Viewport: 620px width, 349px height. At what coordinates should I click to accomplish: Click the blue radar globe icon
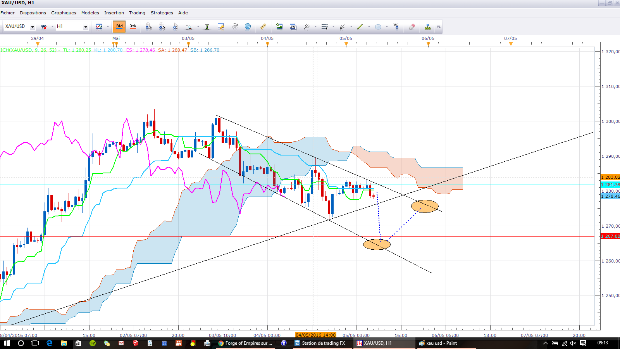coord(248,26)
